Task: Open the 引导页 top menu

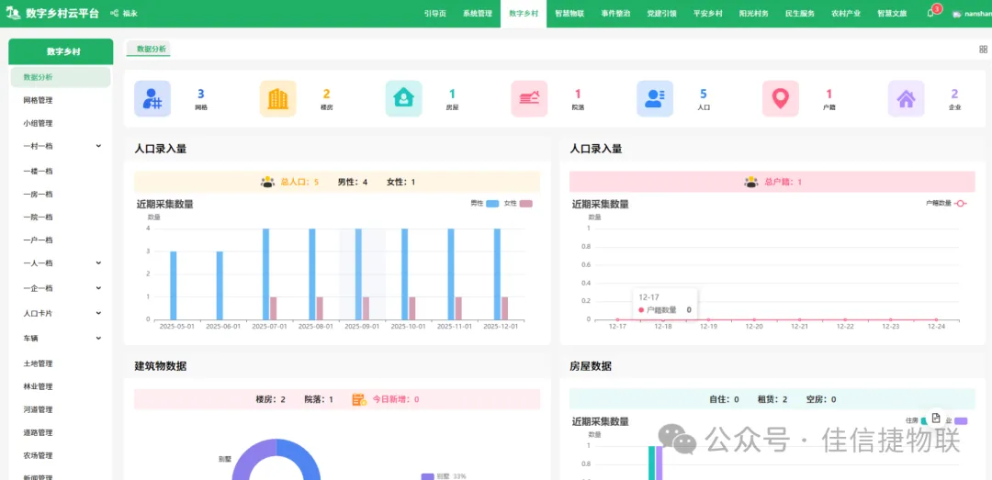Action: (435, 13)
